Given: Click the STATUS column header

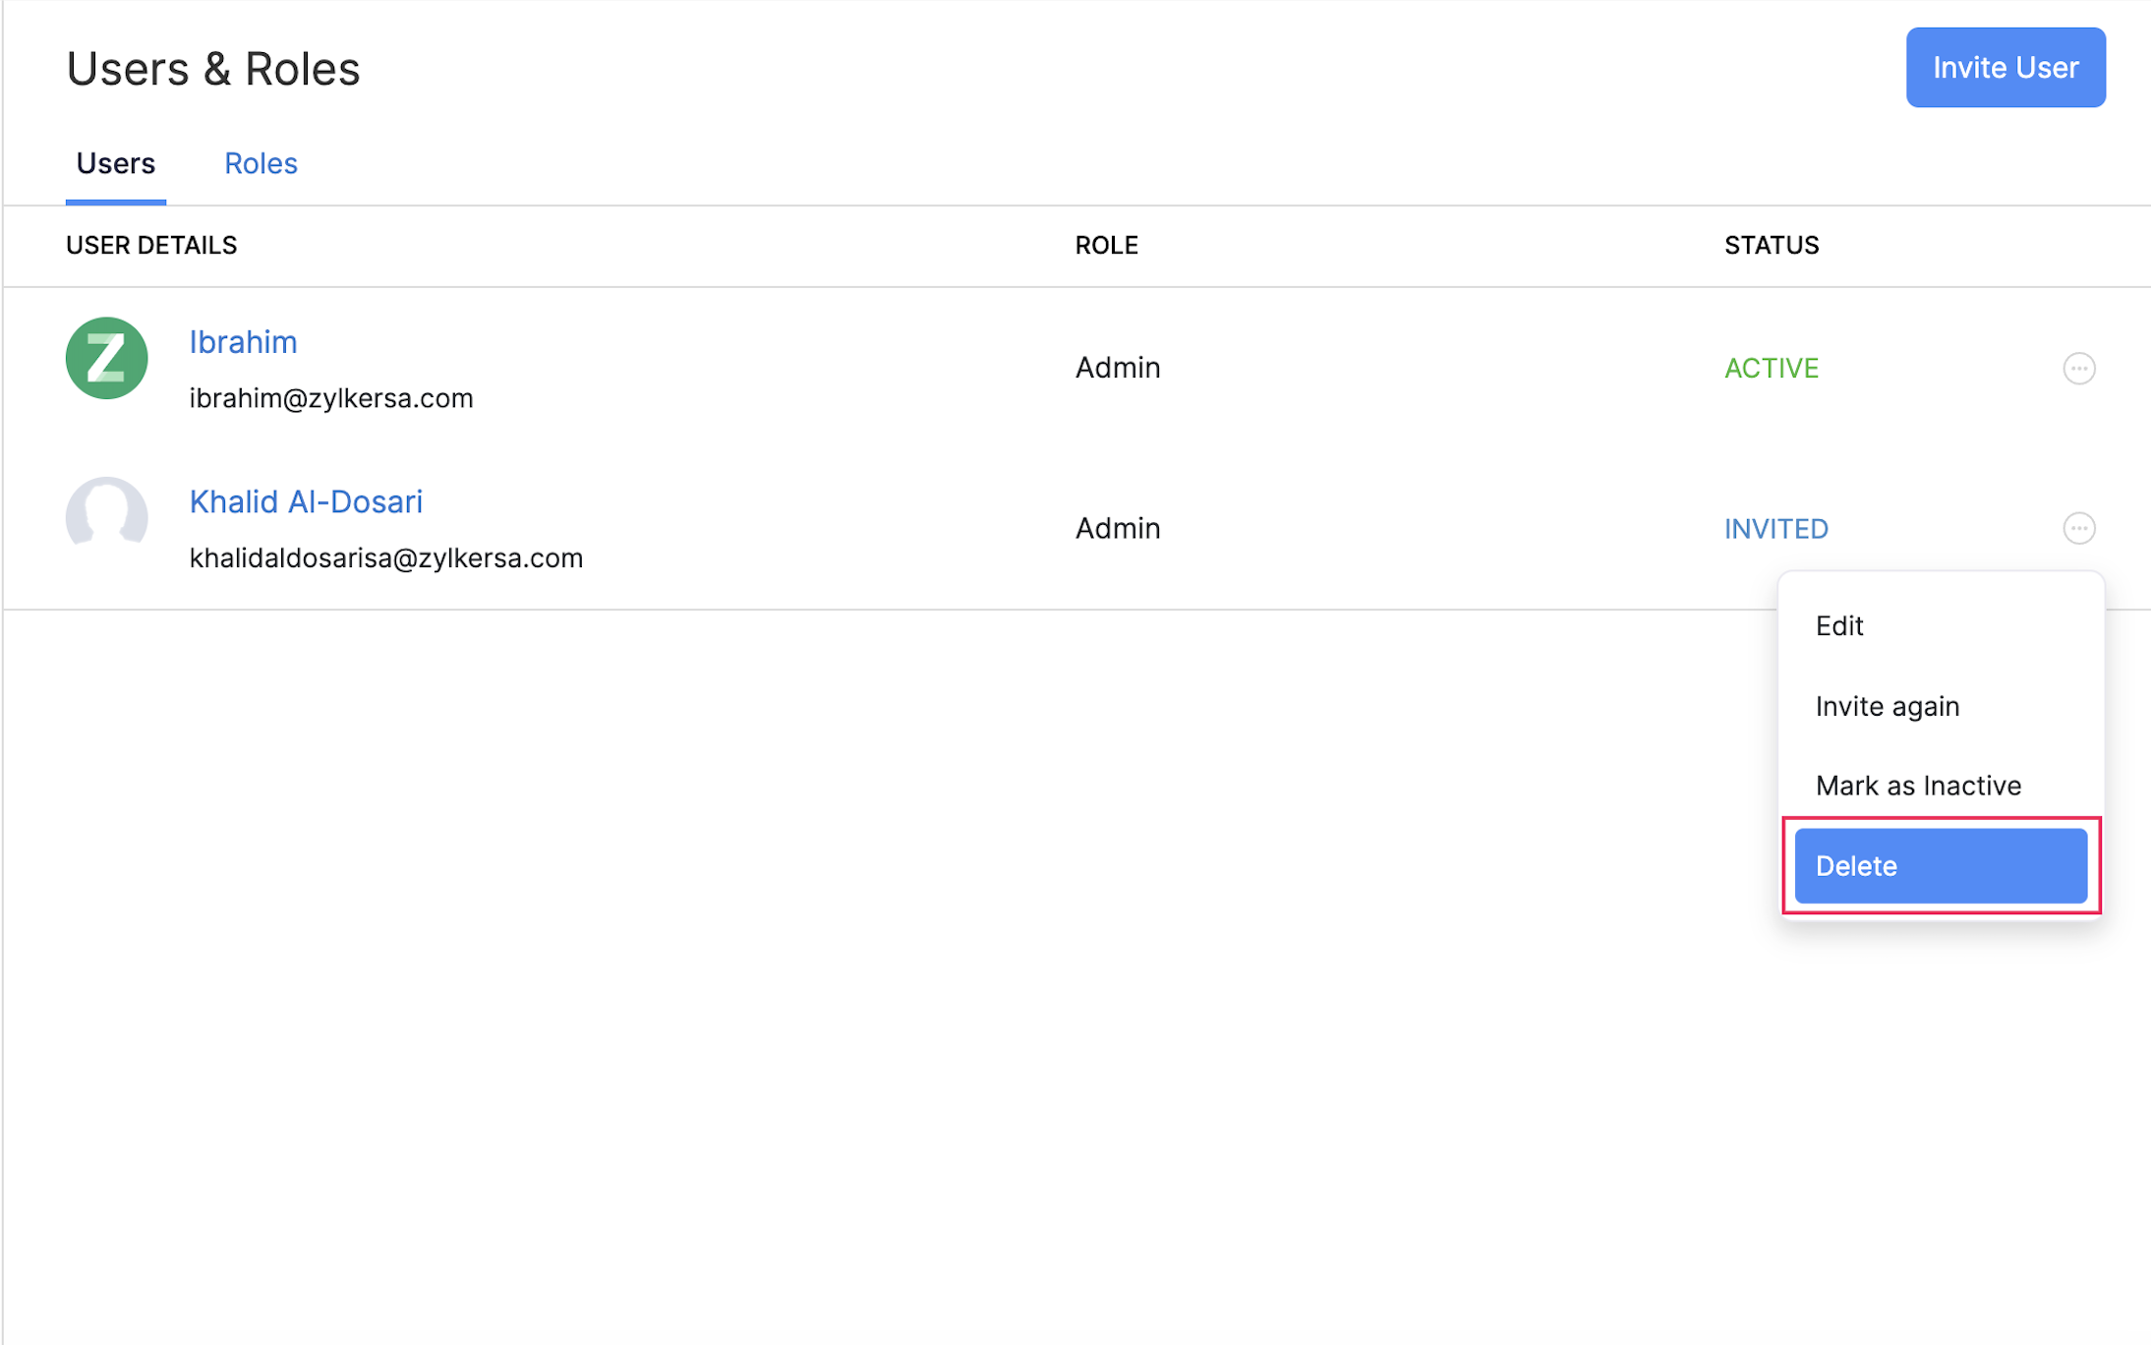Looking at the screenshot, I should pyautogui.click(x=1771, y=245).
